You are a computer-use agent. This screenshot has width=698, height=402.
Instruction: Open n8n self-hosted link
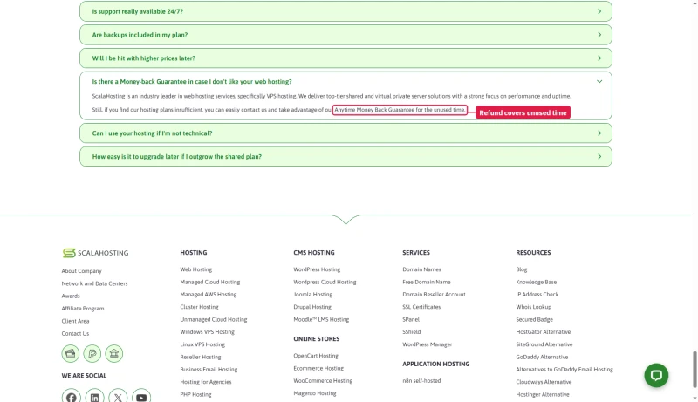tap(421, 381)
